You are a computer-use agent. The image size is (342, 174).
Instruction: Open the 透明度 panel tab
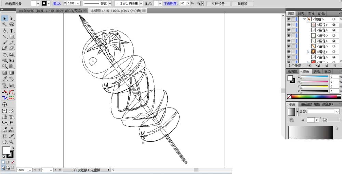click(x=292, y=71)
